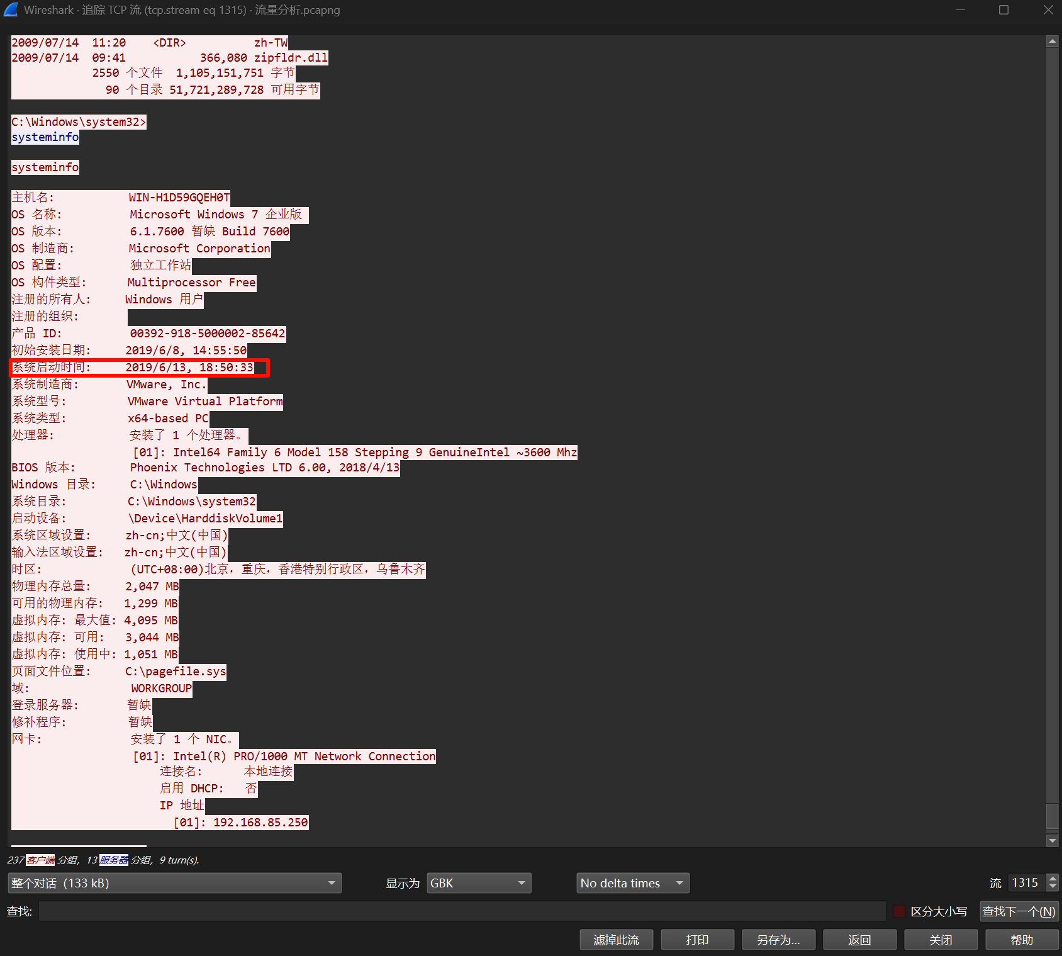
Task: Click the Intel64 Family 6 processor line
Action: (x=355, y=453)
